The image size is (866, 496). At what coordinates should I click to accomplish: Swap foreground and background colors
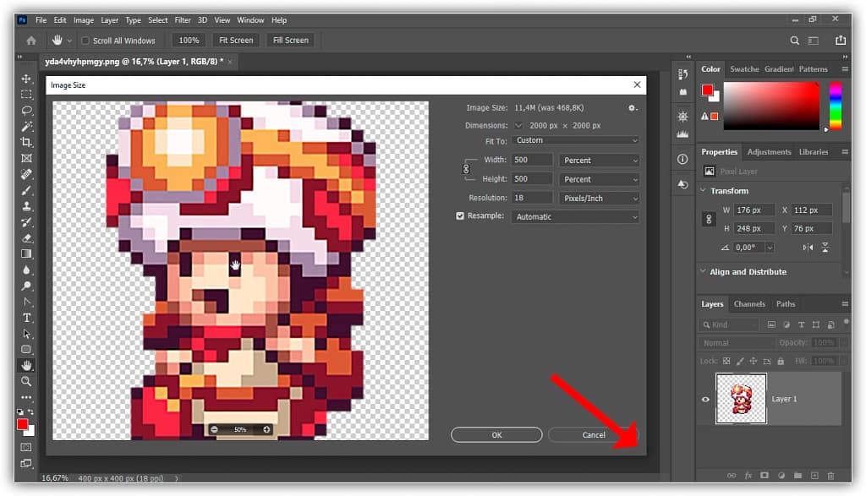(x=31, y=412)
